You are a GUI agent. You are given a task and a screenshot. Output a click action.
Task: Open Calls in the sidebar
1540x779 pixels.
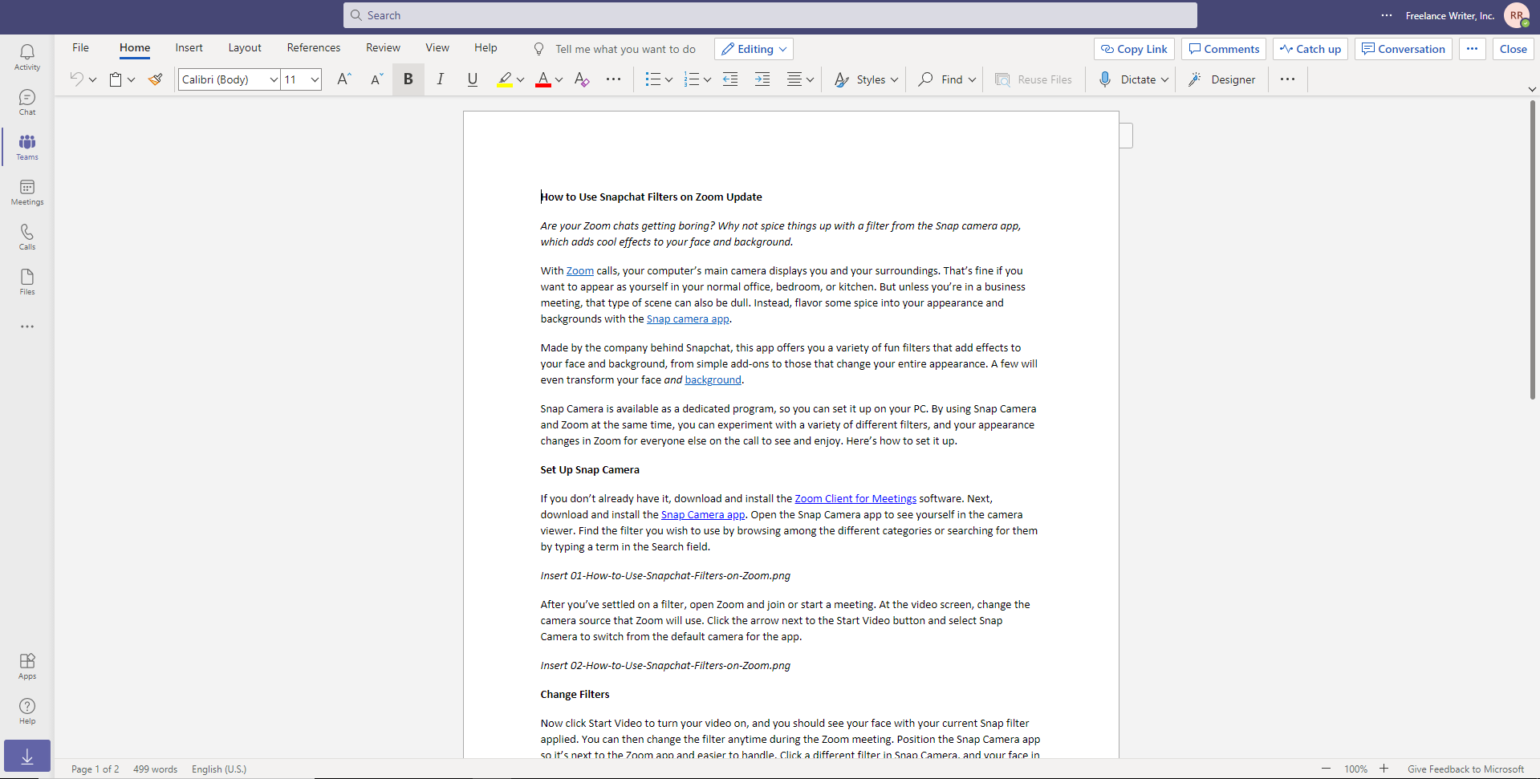[x=27, y=237]
